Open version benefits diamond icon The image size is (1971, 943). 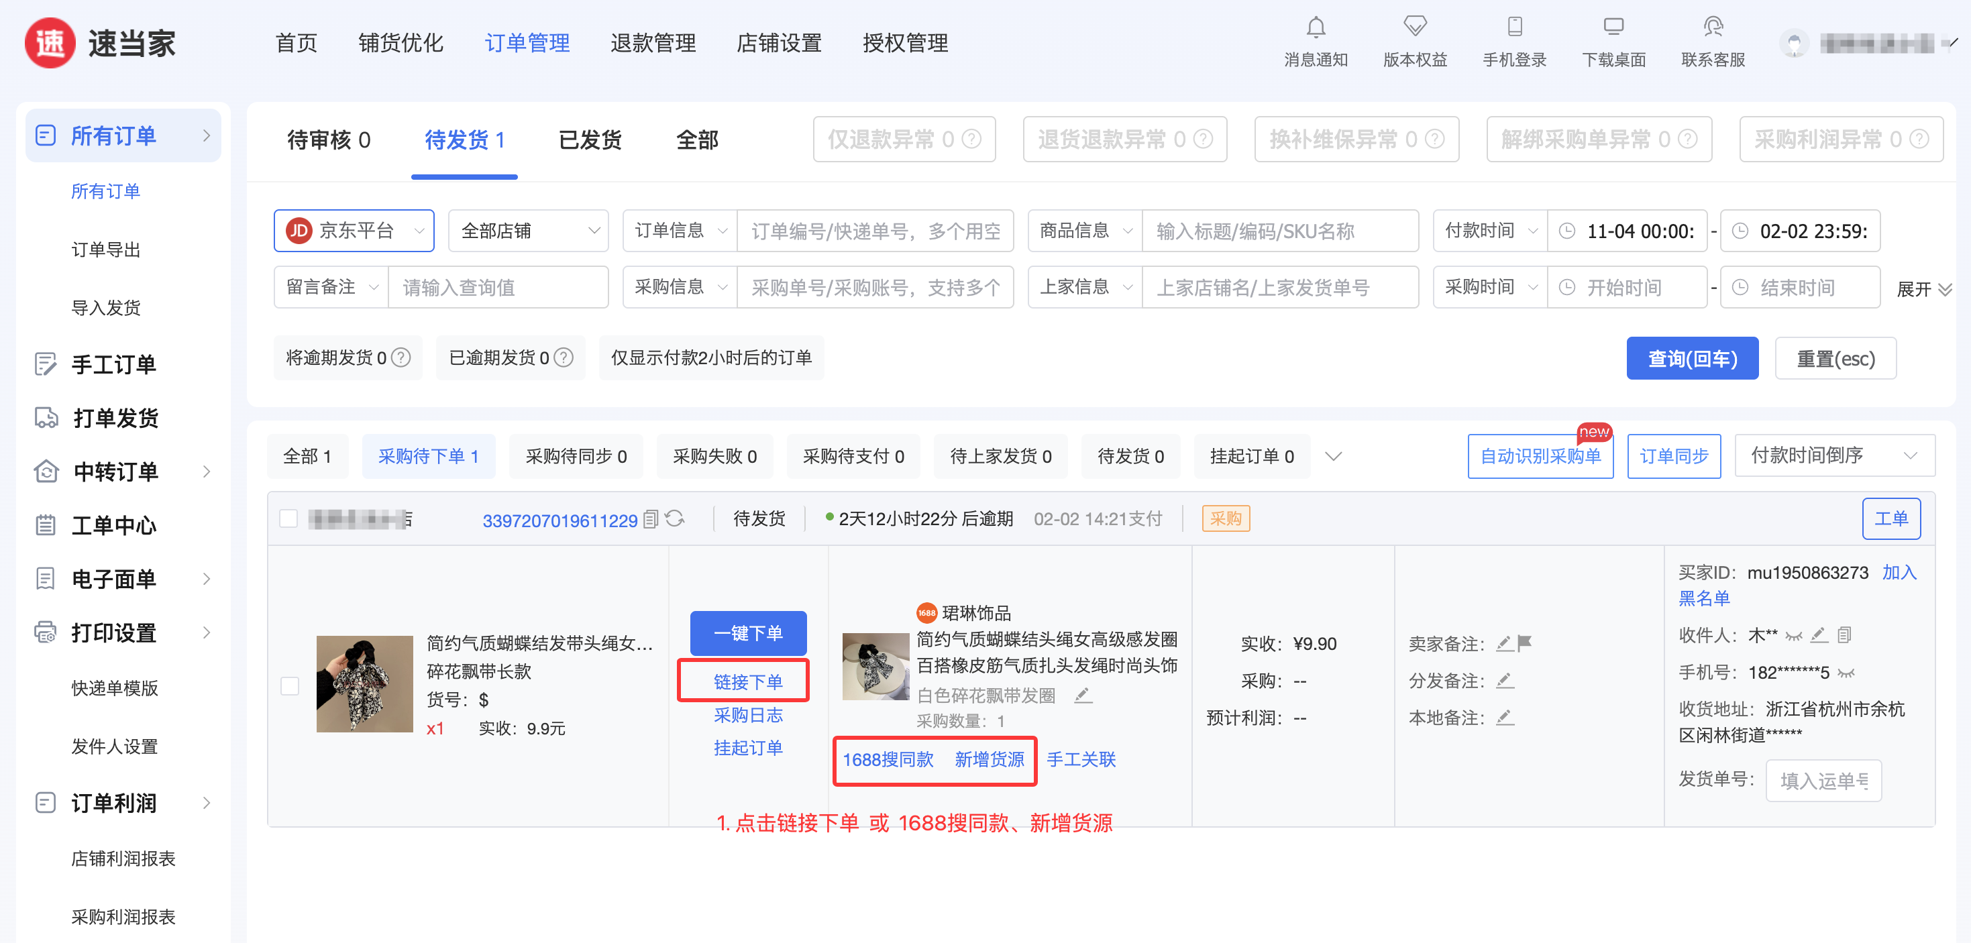click(x=1415, y=26)
